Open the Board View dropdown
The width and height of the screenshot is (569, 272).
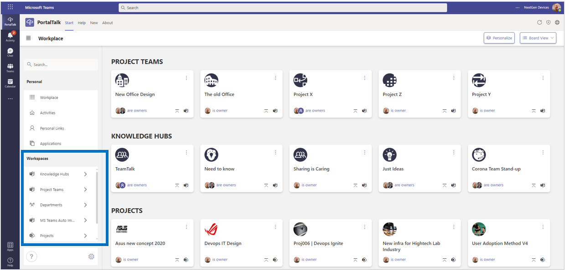pyautogui.click(x=538, y=38)
